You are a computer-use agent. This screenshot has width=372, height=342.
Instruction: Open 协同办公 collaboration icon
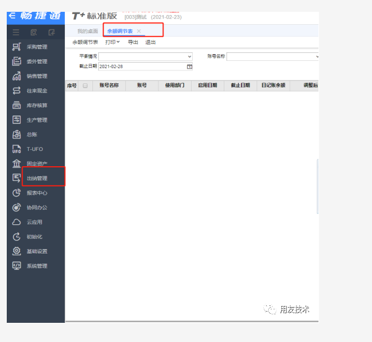pyautogui.click(x=16, y=207)
